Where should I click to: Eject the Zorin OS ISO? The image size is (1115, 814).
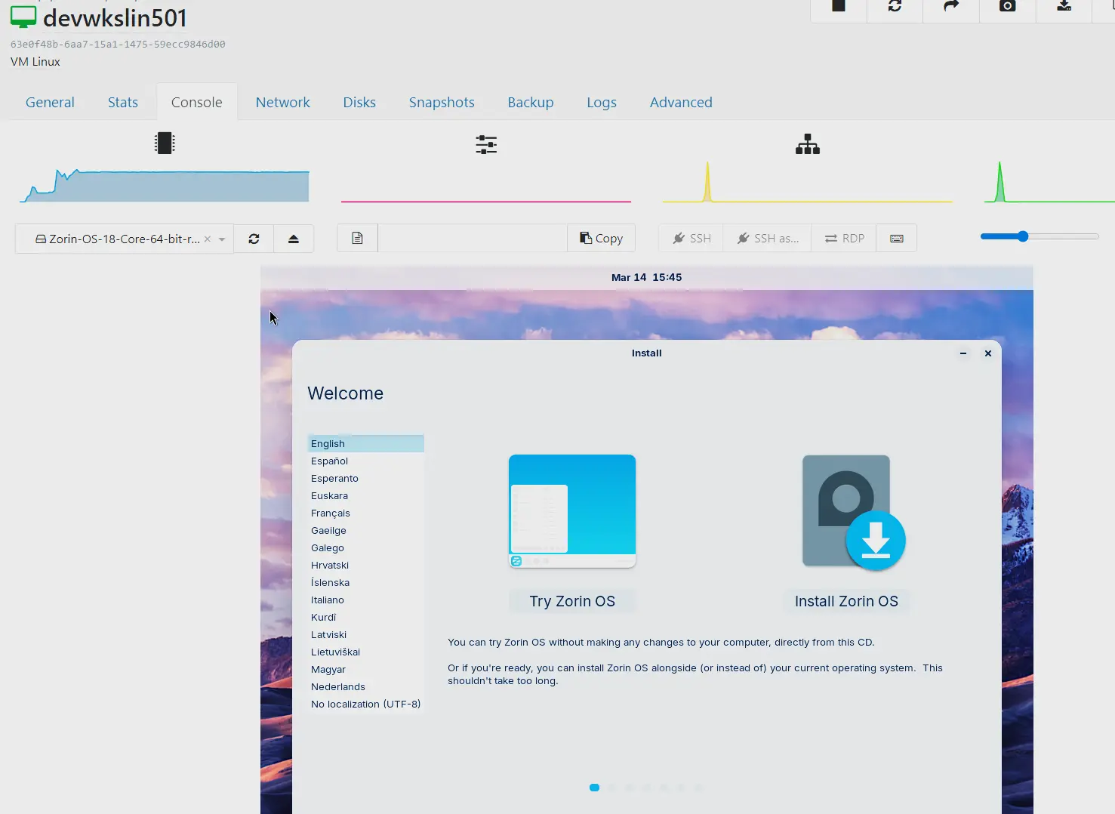[294, 238]
